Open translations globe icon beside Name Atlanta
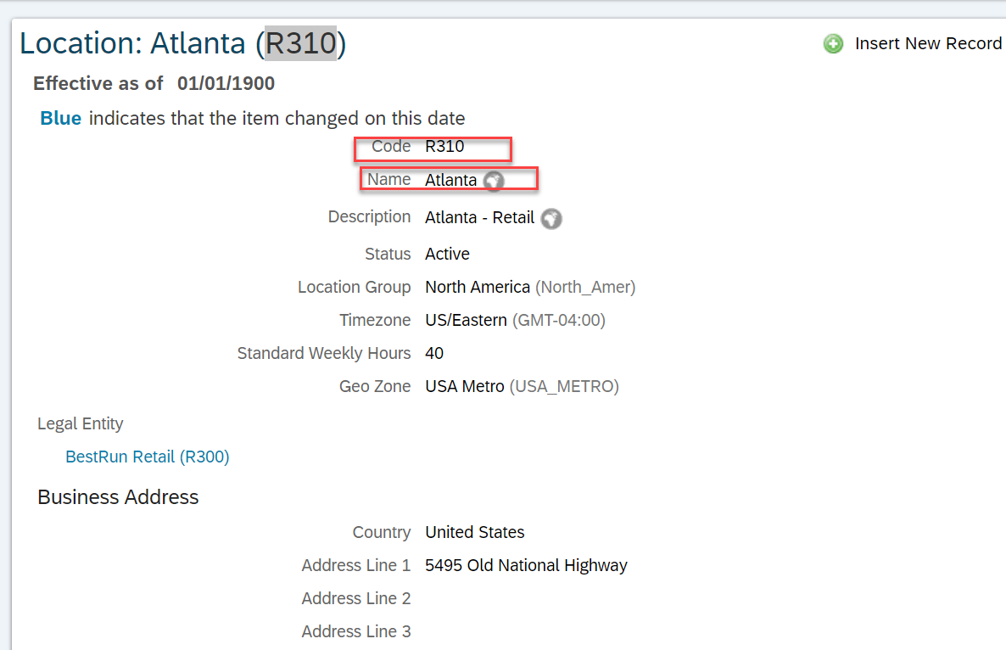 point(494,181)
